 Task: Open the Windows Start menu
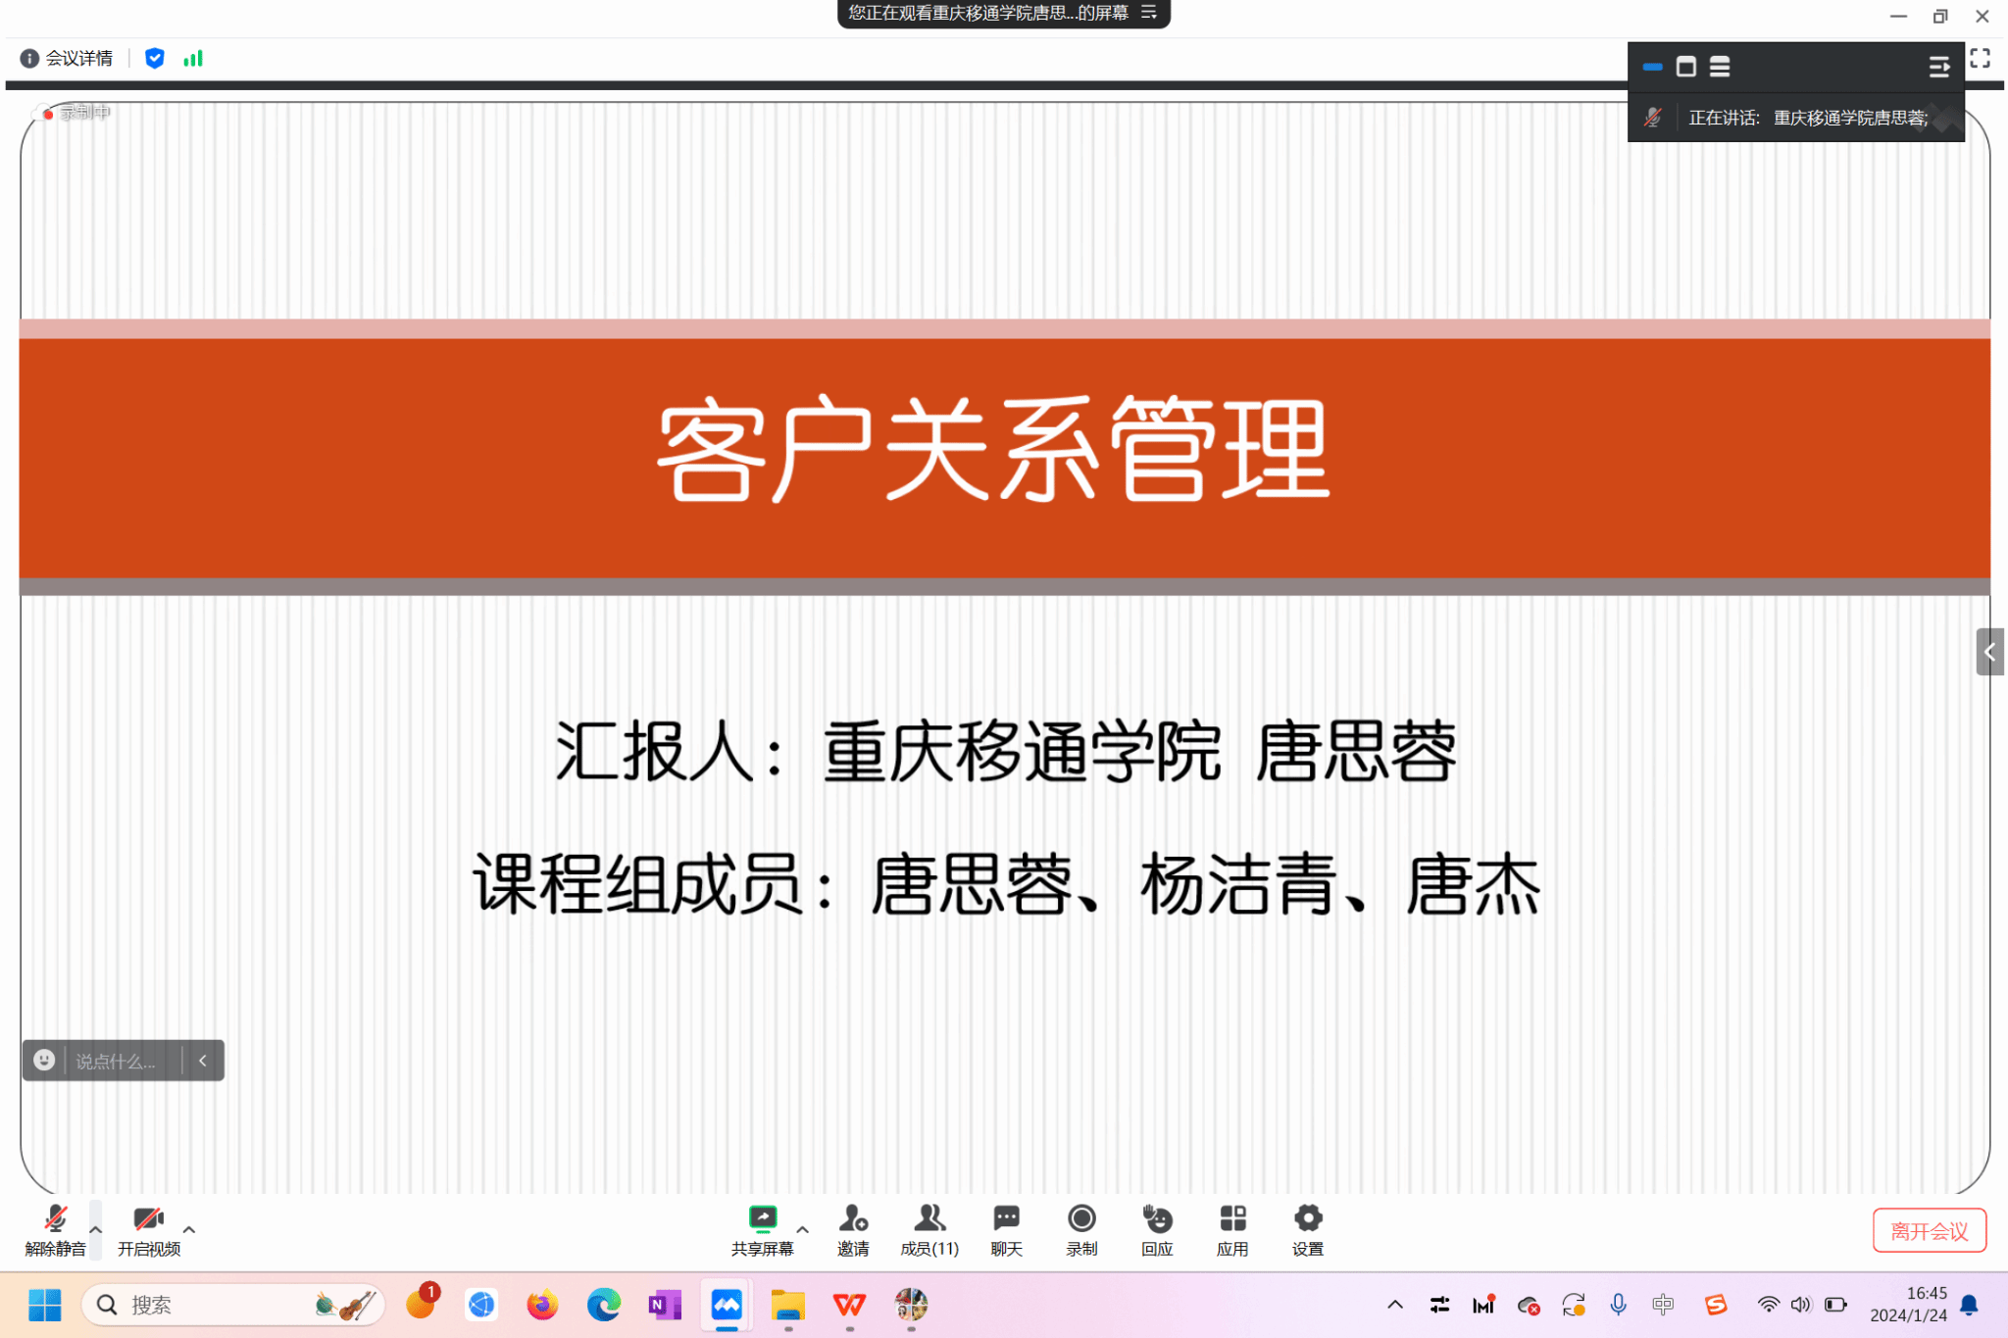click(x=45, y=1305)
